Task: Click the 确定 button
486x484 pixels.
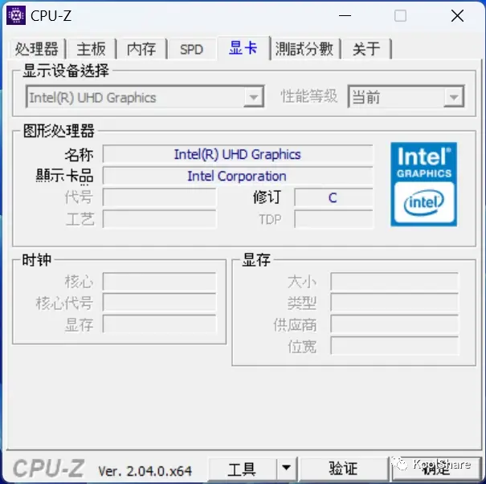Action: pyautogui.click(x=436, y=468)
